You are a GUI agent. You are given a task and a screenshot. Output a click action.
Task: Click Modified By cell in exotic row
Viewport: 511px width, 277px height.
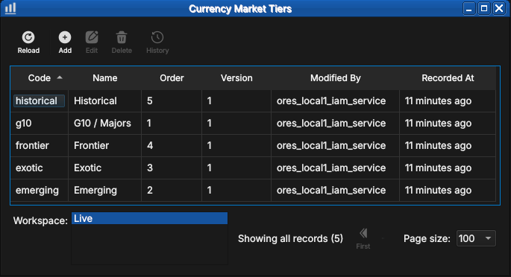(335, 168)
